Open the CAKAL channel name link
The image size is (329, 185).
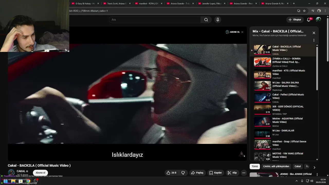[21, 171]
